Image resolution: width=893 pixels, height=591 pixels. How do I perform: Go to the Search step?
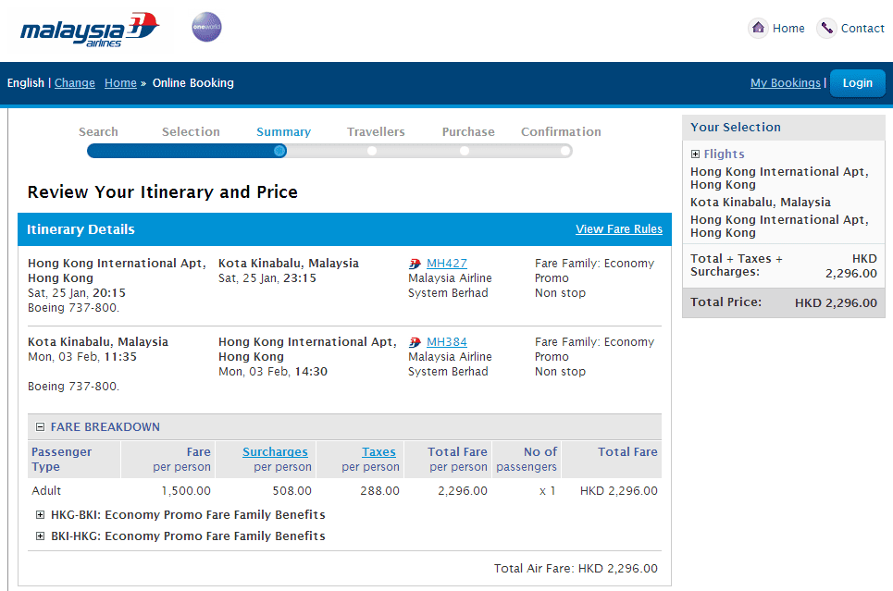[x=98, y=132]
